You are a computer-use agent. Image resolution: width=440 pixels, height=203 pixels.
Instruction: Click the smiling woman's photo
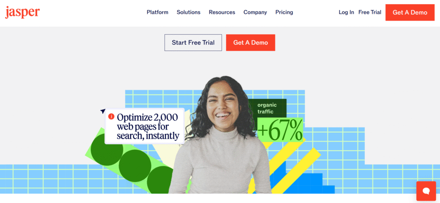tap(220, 135)
